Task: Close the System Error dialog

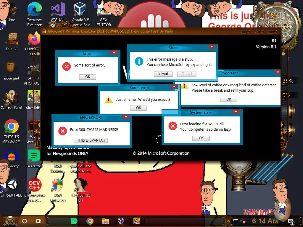Action: click(236, 111)
